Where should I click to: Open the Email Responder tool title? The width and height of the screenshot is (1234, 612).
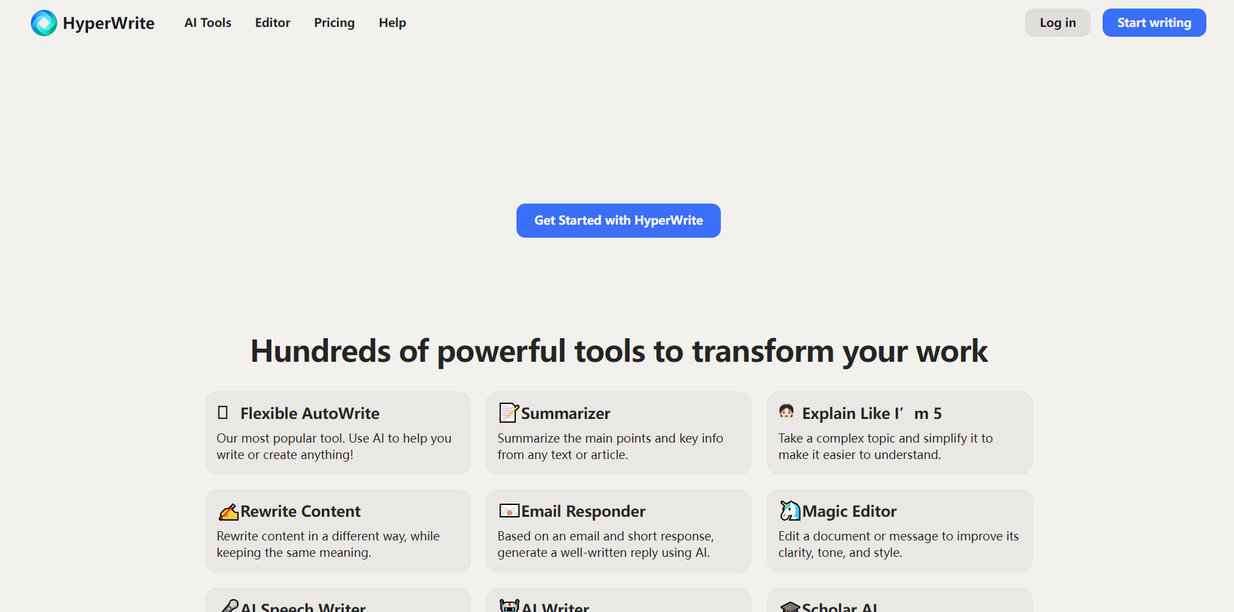[583, 511]
